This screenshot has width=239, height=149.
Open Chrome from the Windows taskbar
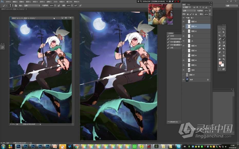point(77,147)
